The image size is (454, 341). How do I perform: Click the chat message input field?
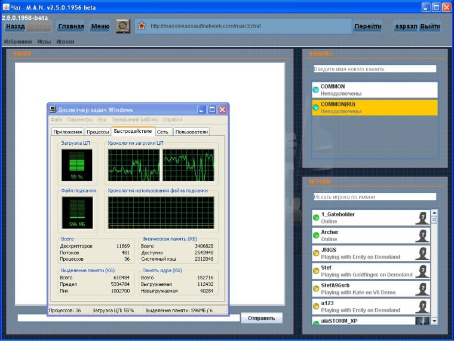click(x=129, y=318)
